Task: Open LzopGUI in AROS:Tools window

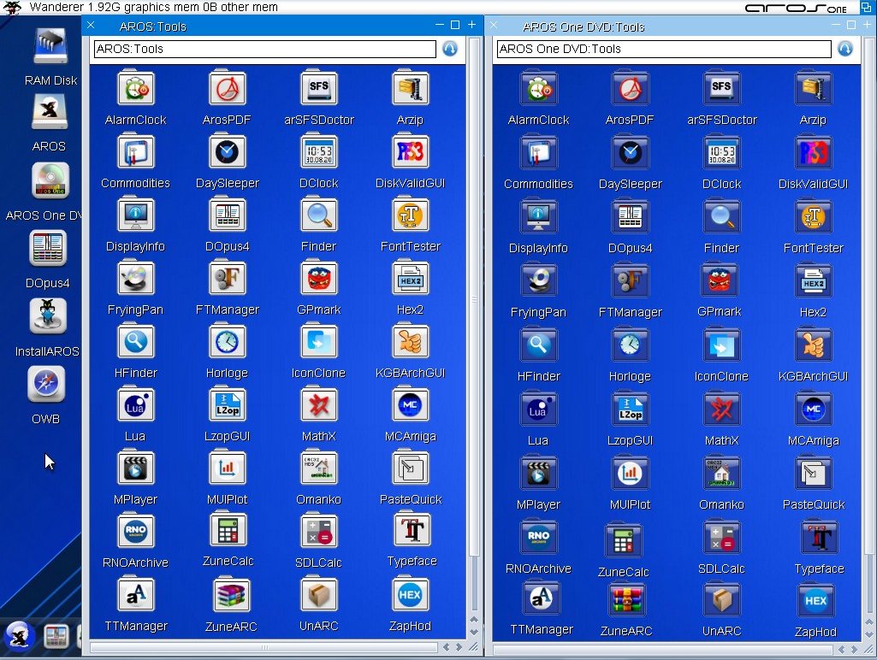Action: (227, 404)
